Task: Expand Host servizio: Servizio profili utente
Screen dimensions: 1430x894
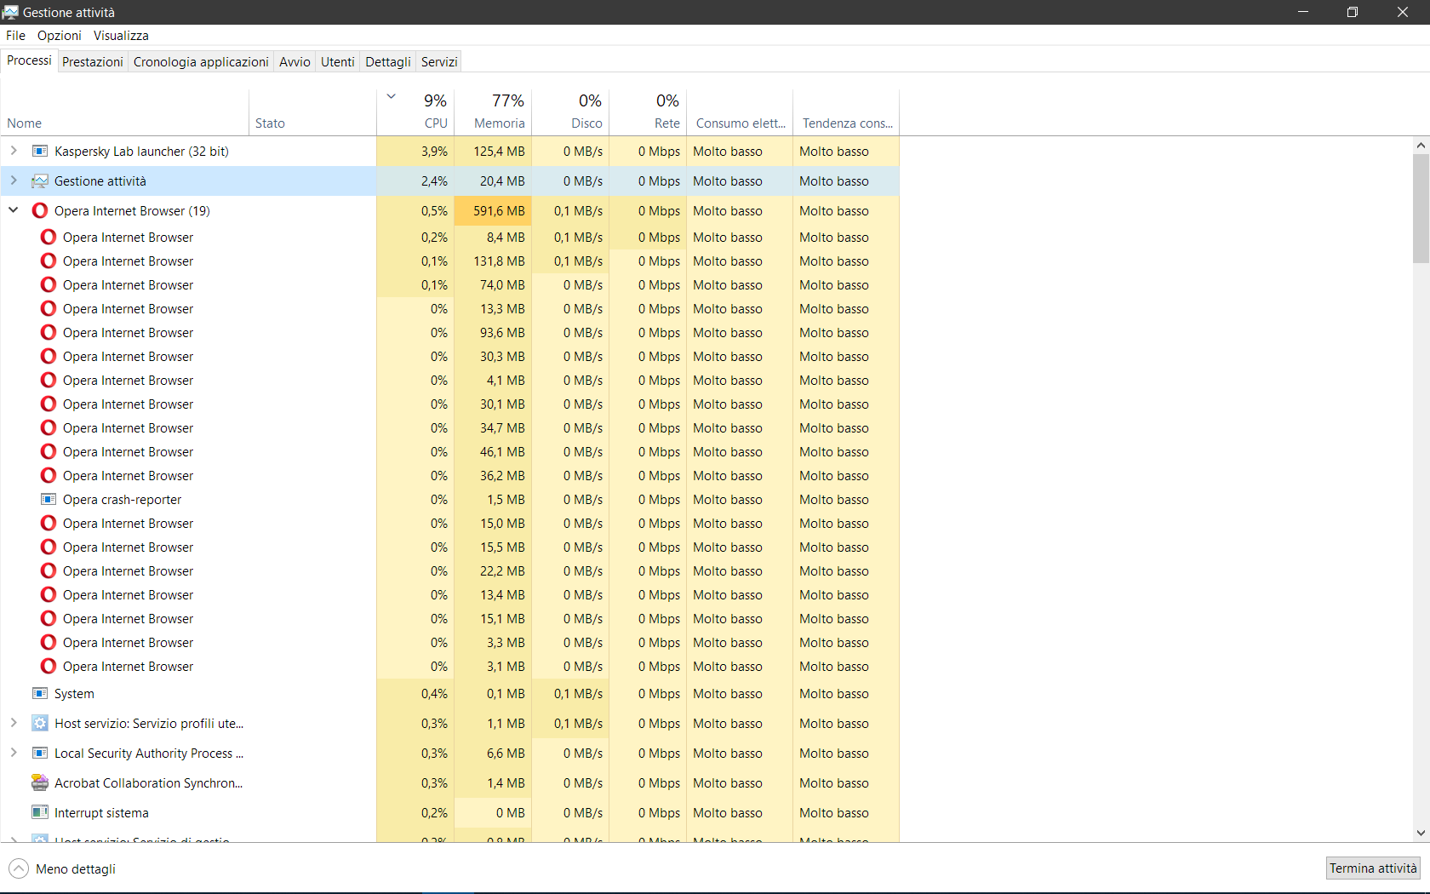Action: pos(14,723)
